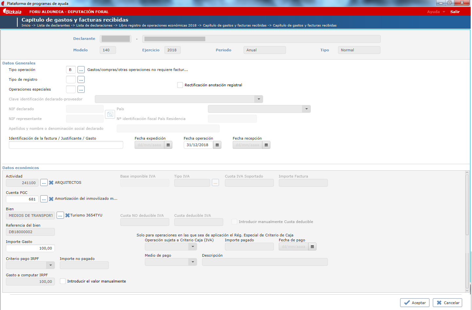Enable Introducir el valor manualmente checkbox
The height and width of the screenshot is (310, 472).
tap(63, 281)
